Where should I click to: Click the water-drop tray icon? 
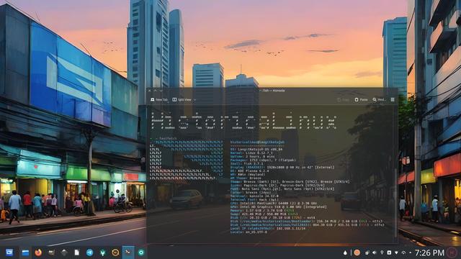click(345, 253)
